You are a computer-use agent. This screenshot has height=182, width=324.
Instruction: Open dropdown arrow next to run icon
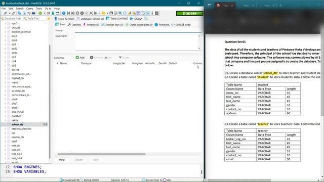(100, 13)
